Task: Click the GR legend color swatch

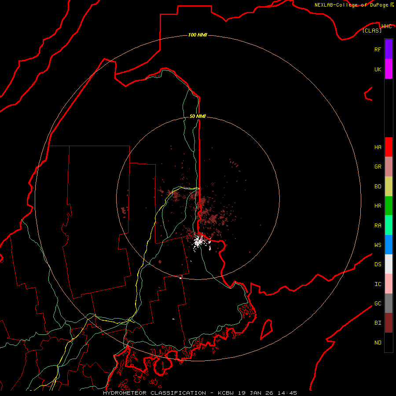Action: (389, 167)
